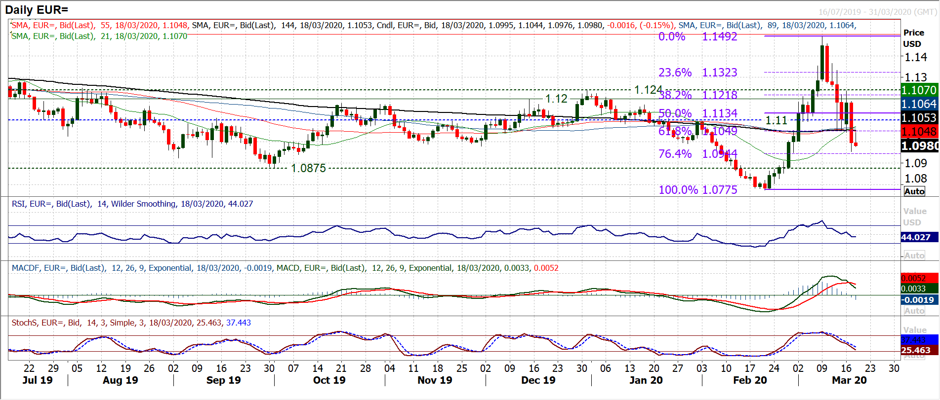Click the Jan 20 month label
Screen dimensions: 940x400
point(646,380)
